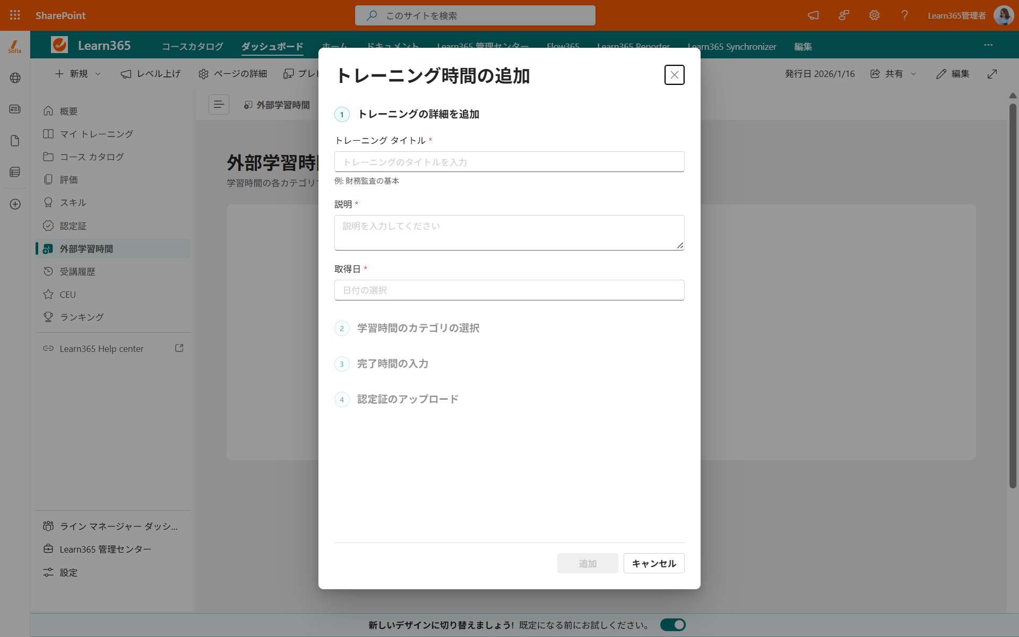Close the トレーニング時間の追加 dialog with X
1019x637 pixels.
674,75
